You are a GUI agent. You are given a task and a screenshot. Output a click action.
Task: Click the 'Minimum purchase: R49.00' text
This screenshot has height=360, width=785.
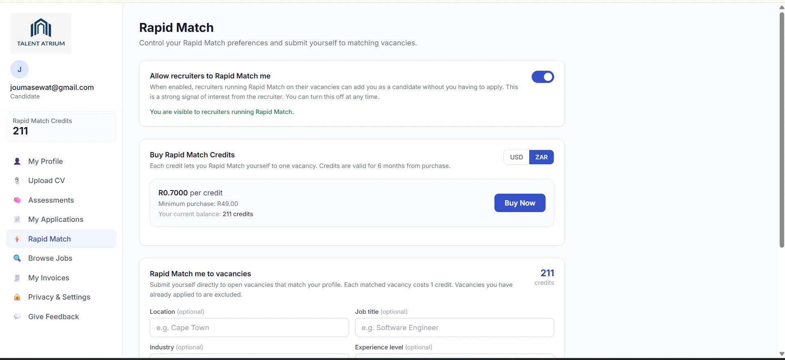[198, 204]
